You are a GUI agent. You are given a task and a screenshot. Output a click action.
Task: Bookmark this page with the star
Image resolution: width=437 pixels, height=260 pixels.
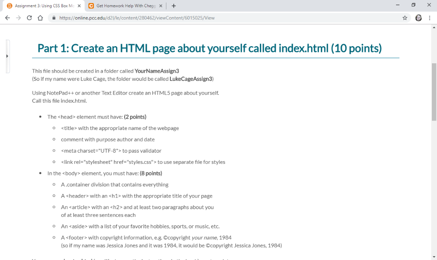(x=405, y=18)
